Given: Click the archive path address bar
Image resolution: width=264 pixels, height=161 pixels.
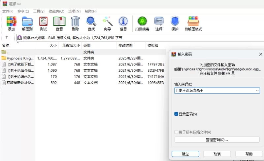Looking at the screenshot, I should click(140, 38).
